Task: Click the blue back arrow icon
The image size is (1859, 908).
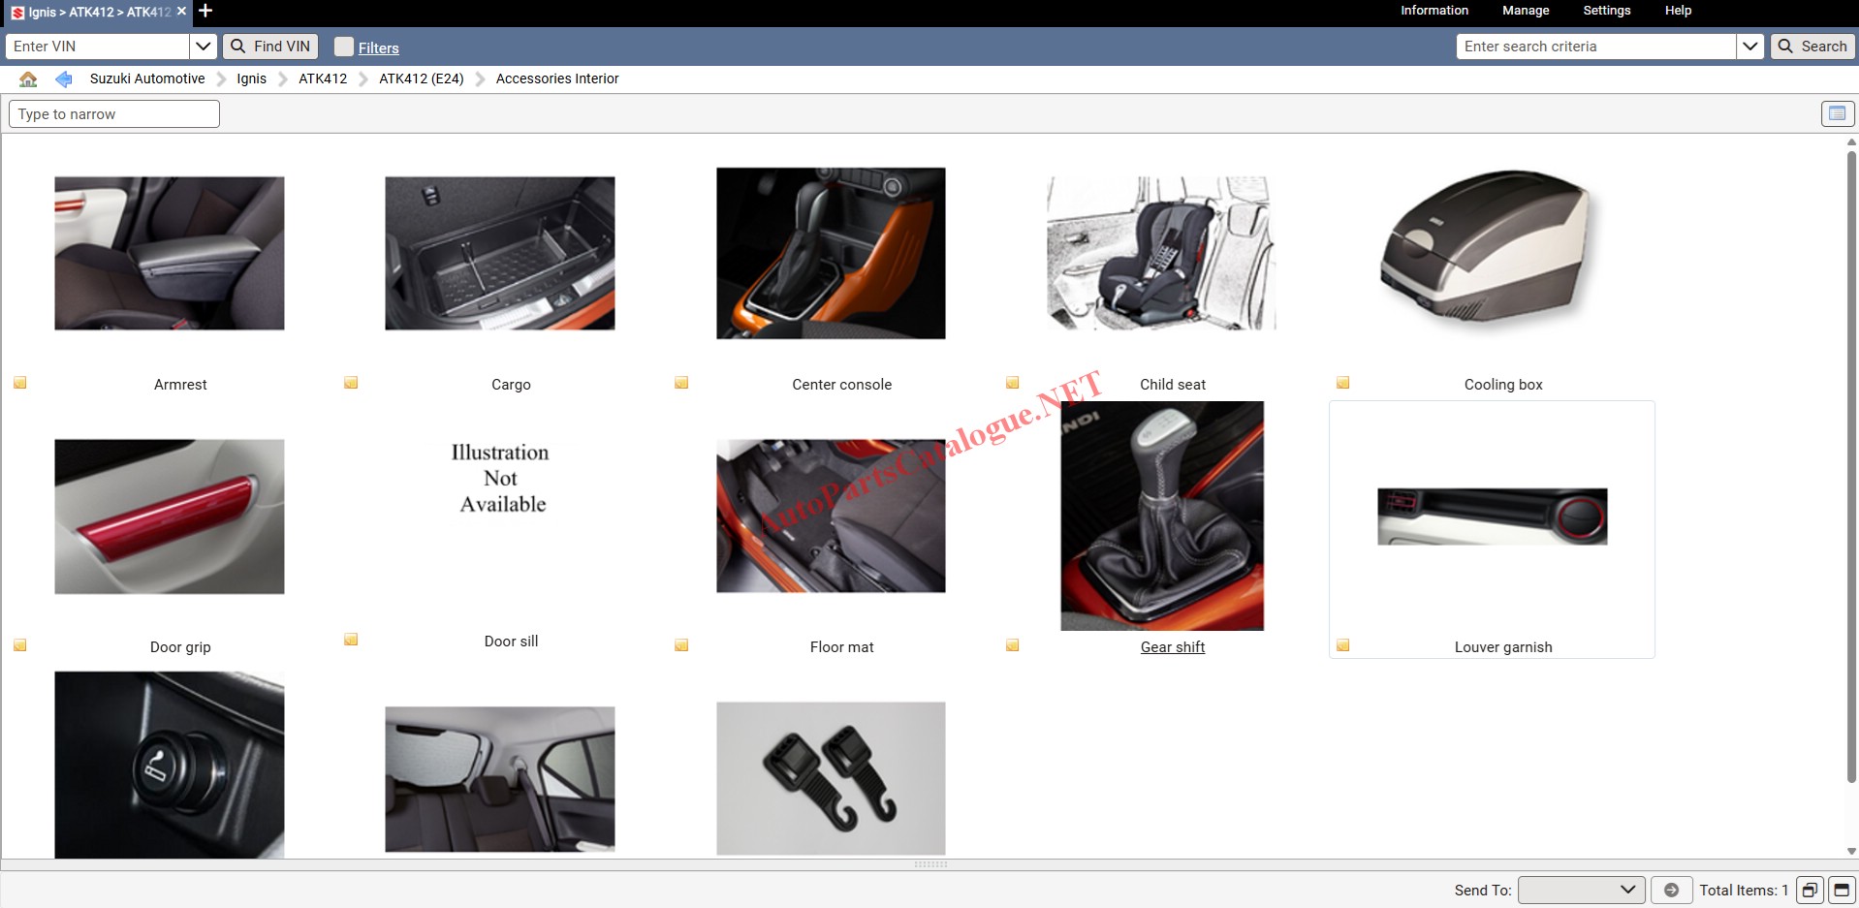Action: pyautogui.click(x=64, y=79)
